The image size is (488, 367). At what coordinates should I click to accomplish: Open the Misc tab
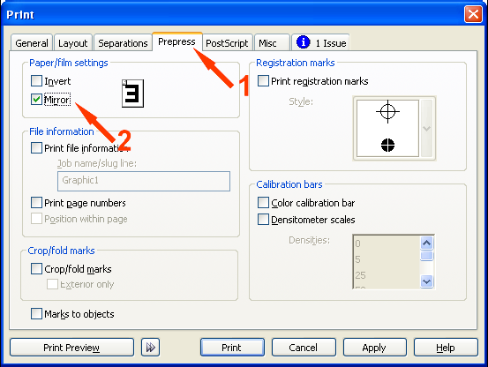point(272,43)
